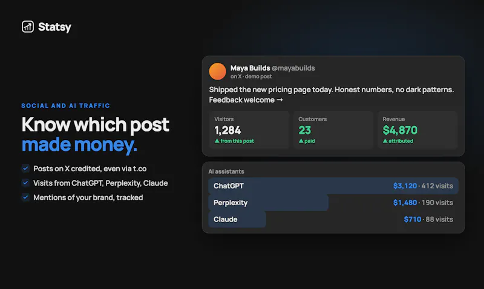The height and width of the screenshot is (289, 484).
Task: Click the 'AI assistants' panel heading
Action: click(226, 171)
